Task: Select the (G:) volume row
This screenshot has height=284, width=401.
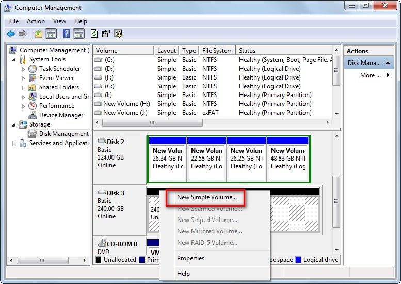Action: pyautogui.click(x=212, y=86)
